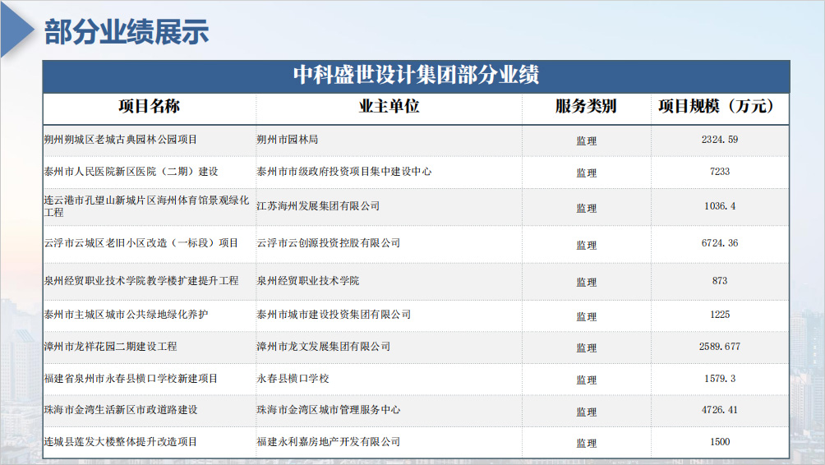
Task: Click the value 1225
Action: click(719, 315)
